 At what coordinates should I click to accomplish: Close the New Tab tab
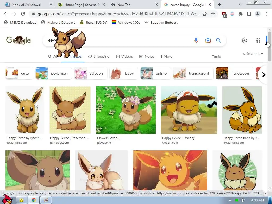157,5
